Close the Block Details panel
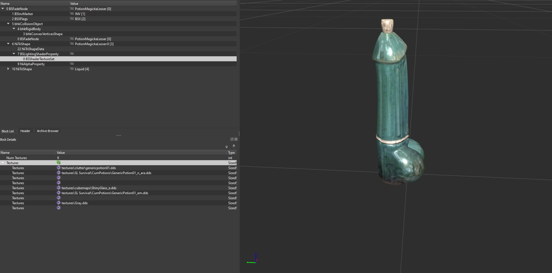The width and height of the screenshot is (552, 273). [236, 139]
